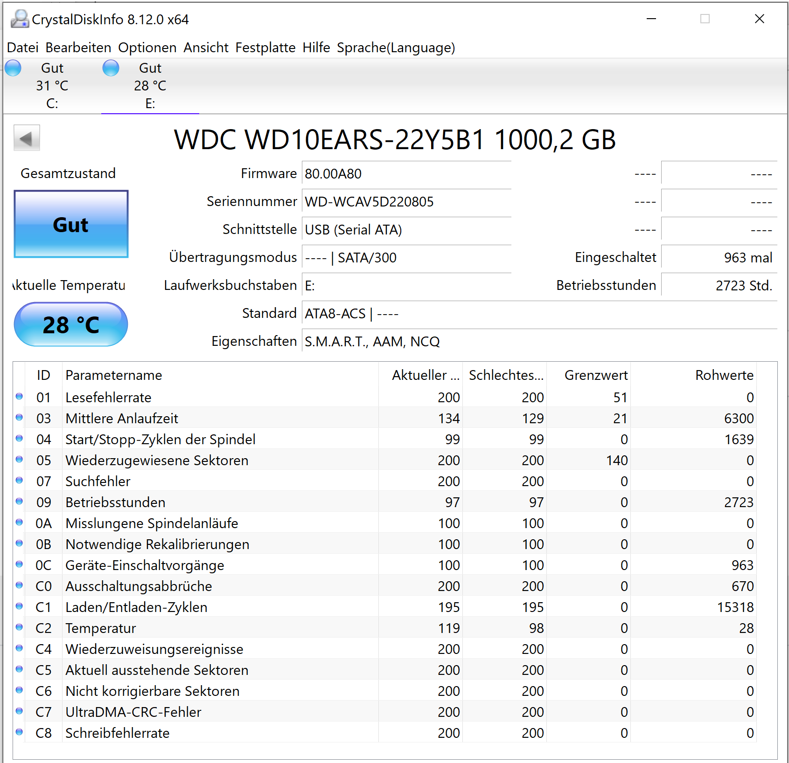Click raw value 6300 of Mittlere Anlaufzeit
Viewport: 789px width, 763px height.
pyautogui.click(x=739, y=419)
